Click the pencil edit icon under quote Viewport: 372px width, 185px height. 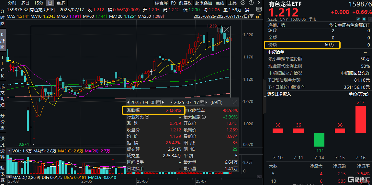click(358, 19)
